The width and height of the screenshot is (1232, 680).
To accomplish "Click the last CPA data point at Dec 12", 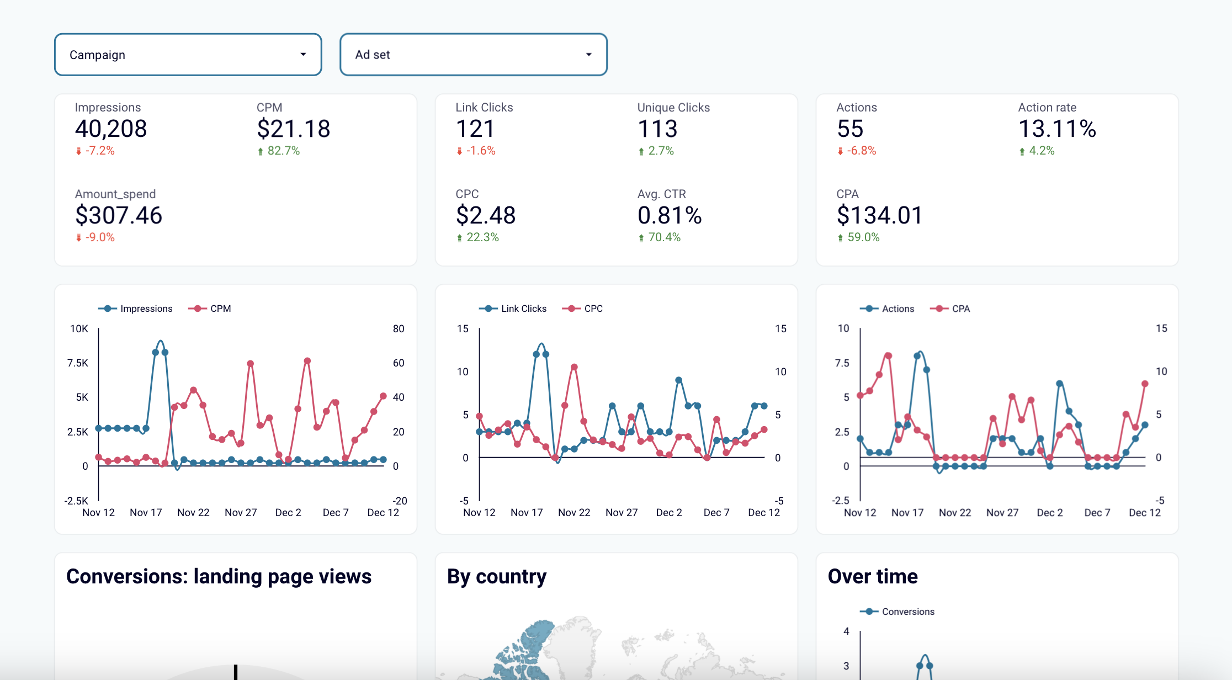I will click(x=1145, y=384).
